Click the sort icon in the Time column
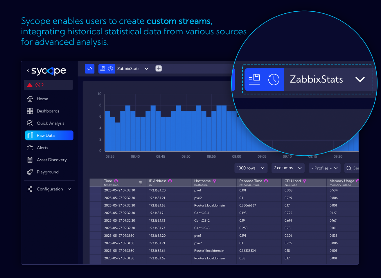 click(141, 183)
